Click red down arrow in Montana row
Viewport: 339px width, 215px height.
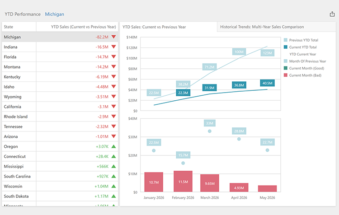coord(114,66)
